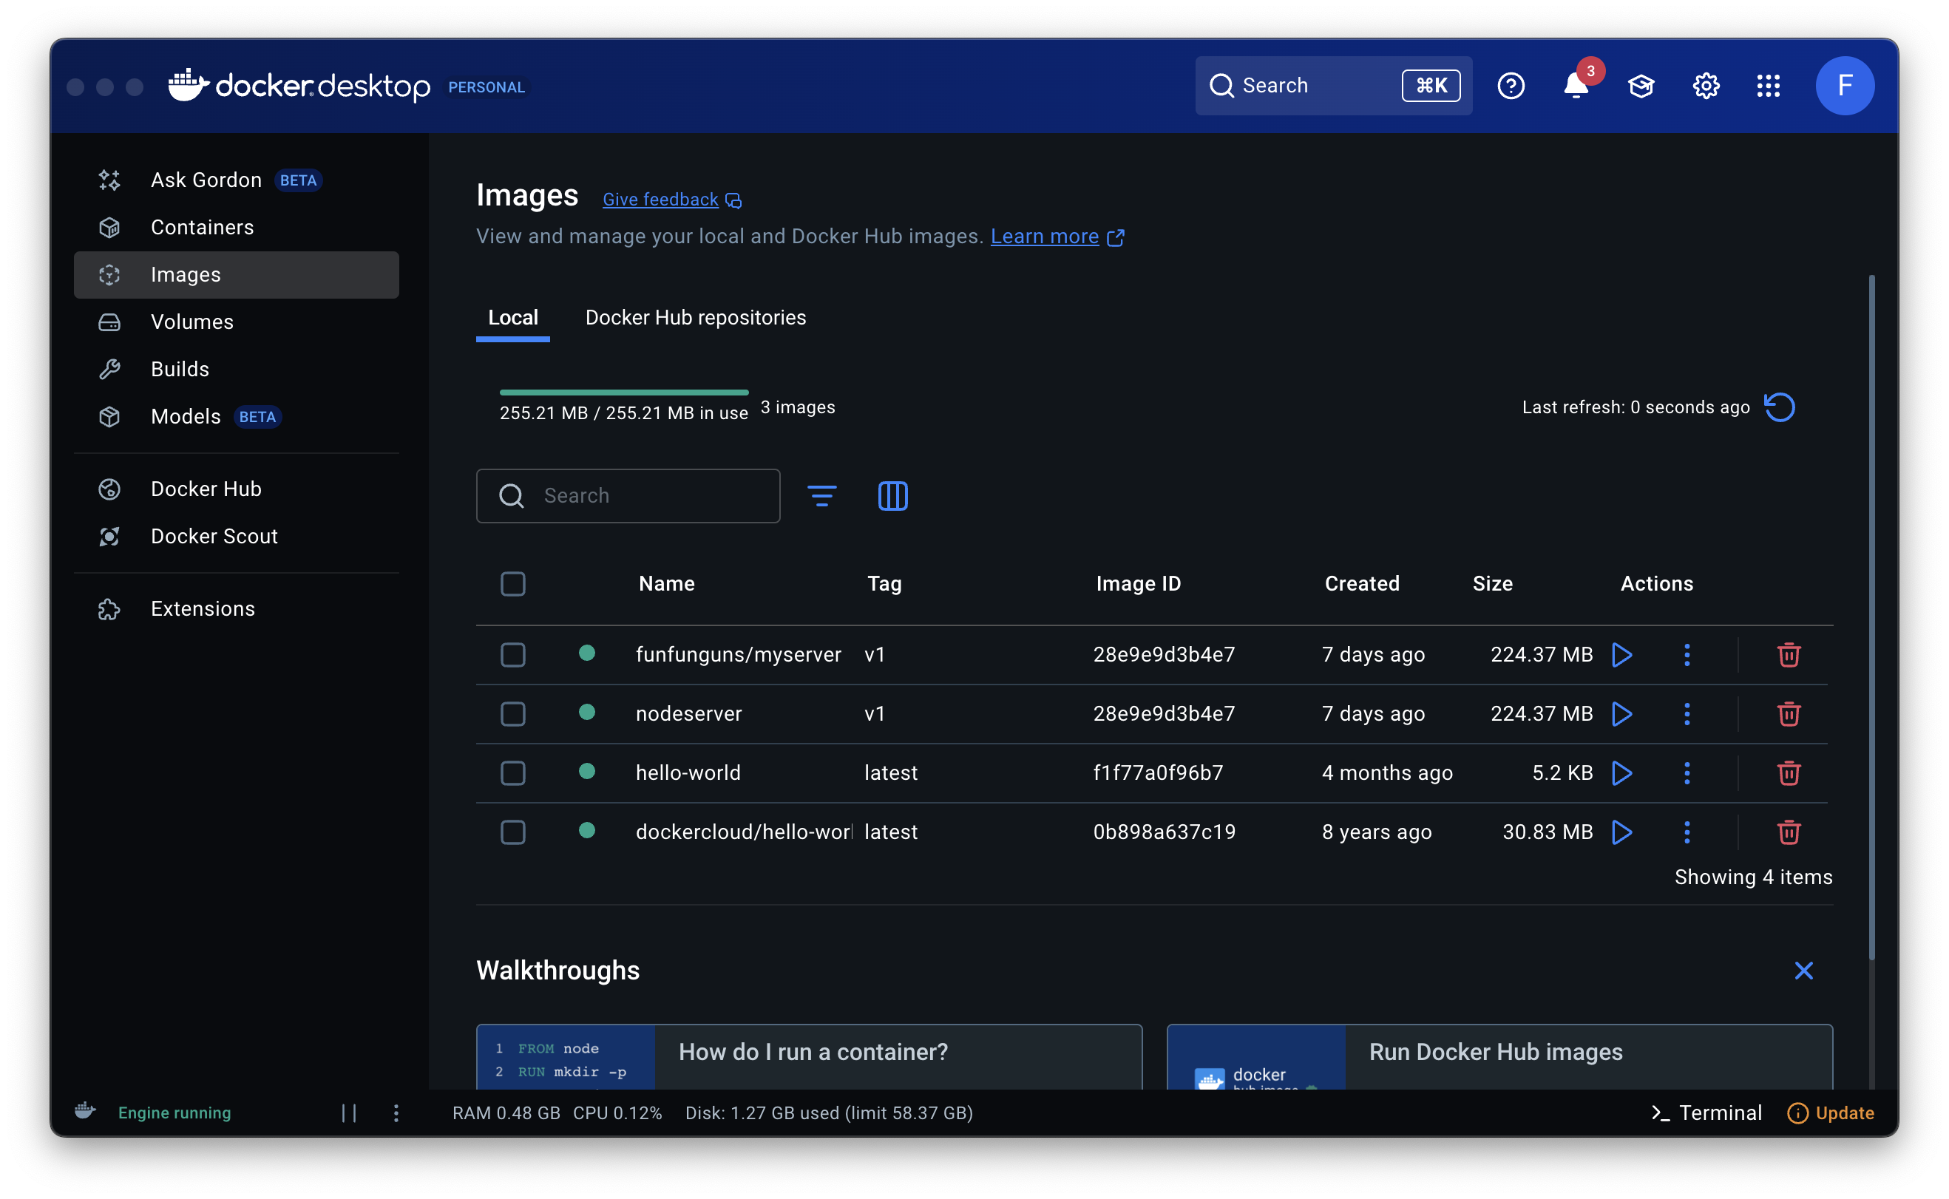Open the Terminal from the status bar

(x=1706, y=1113)
